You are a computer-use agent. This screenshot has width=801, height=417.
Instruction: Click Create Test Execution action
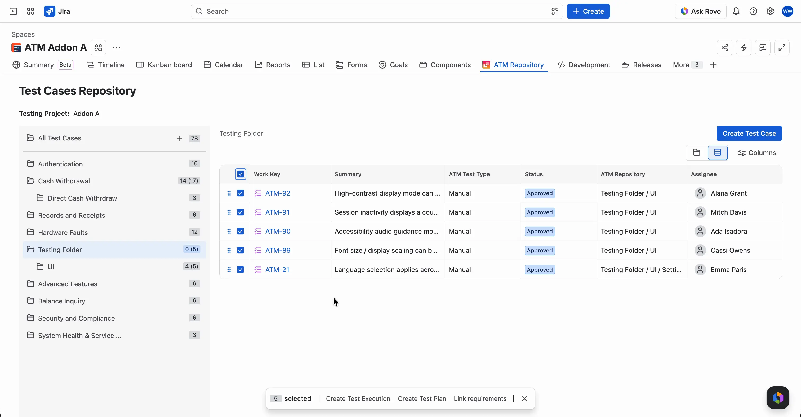coord(358,399)
